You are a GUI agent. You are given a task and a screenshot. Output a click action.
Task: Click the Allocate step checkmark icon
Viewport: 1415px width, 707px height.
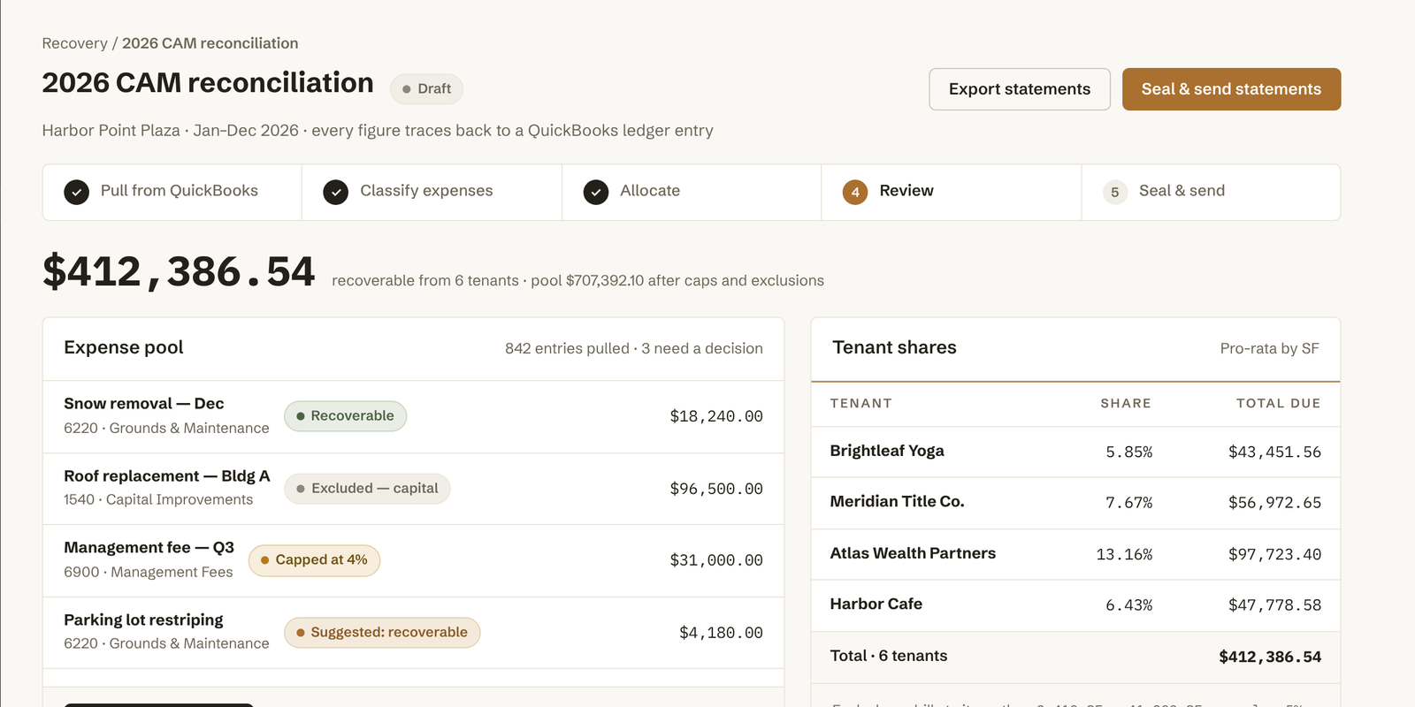tap(596, 192)
